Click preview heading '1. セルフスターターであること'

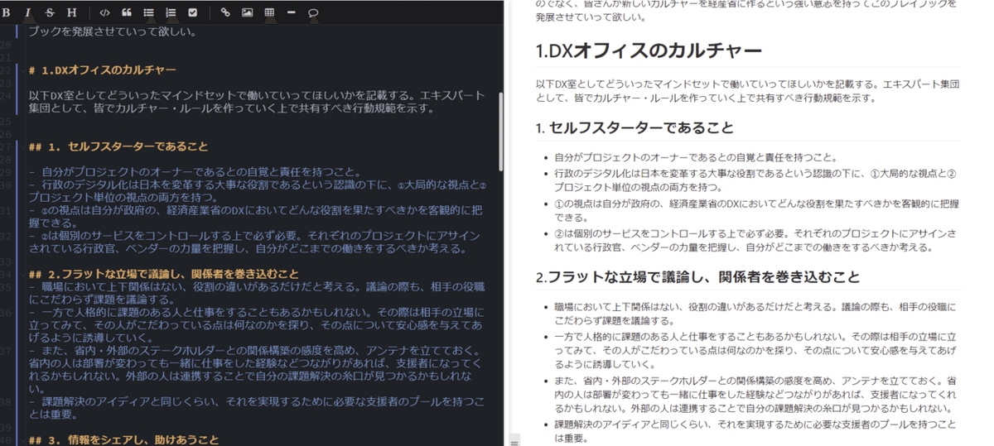[635, 128]
